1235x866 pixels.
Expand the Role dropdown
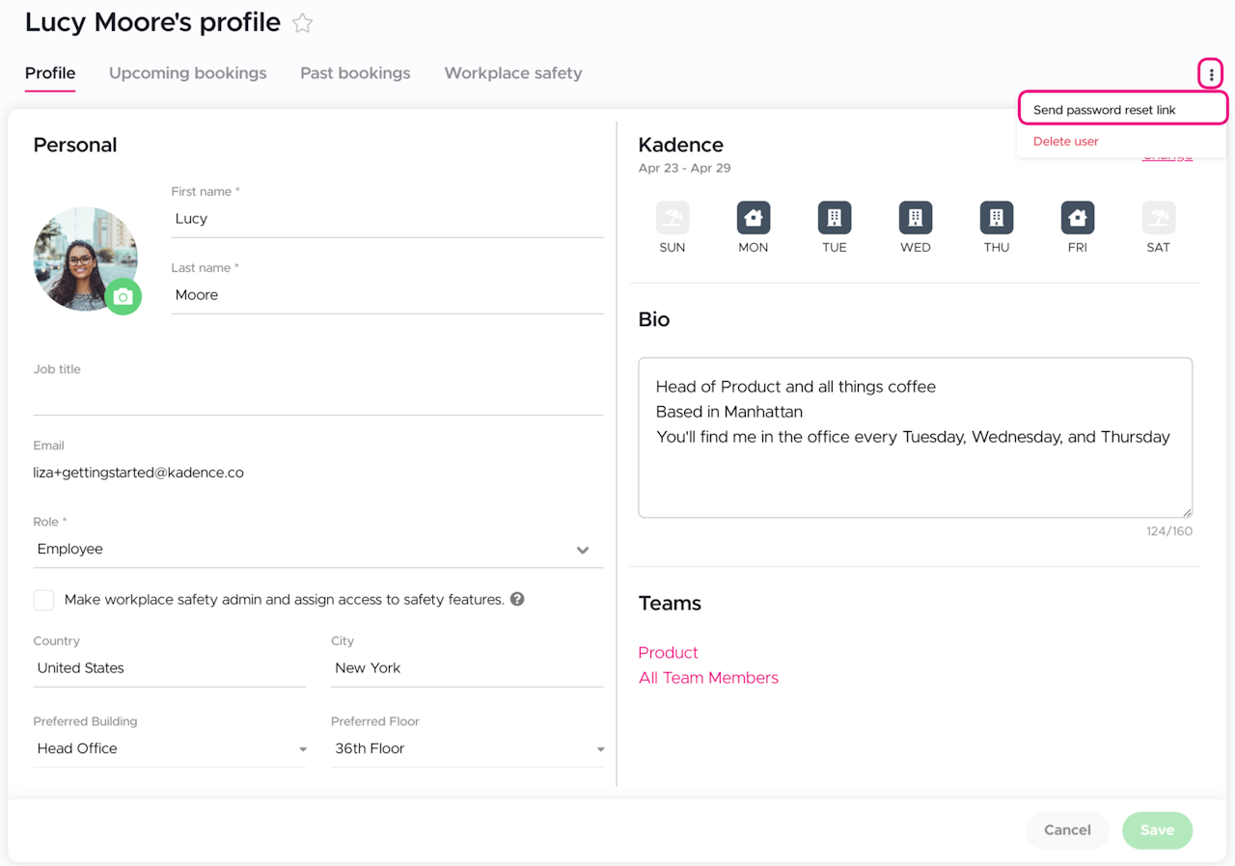point(583,550)
